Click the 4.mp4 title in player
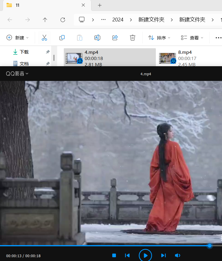 (146, 74)
